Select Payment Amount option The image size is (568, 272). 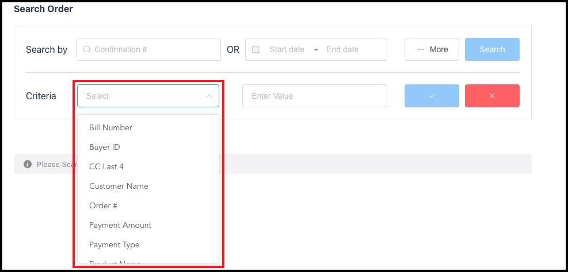120,225
